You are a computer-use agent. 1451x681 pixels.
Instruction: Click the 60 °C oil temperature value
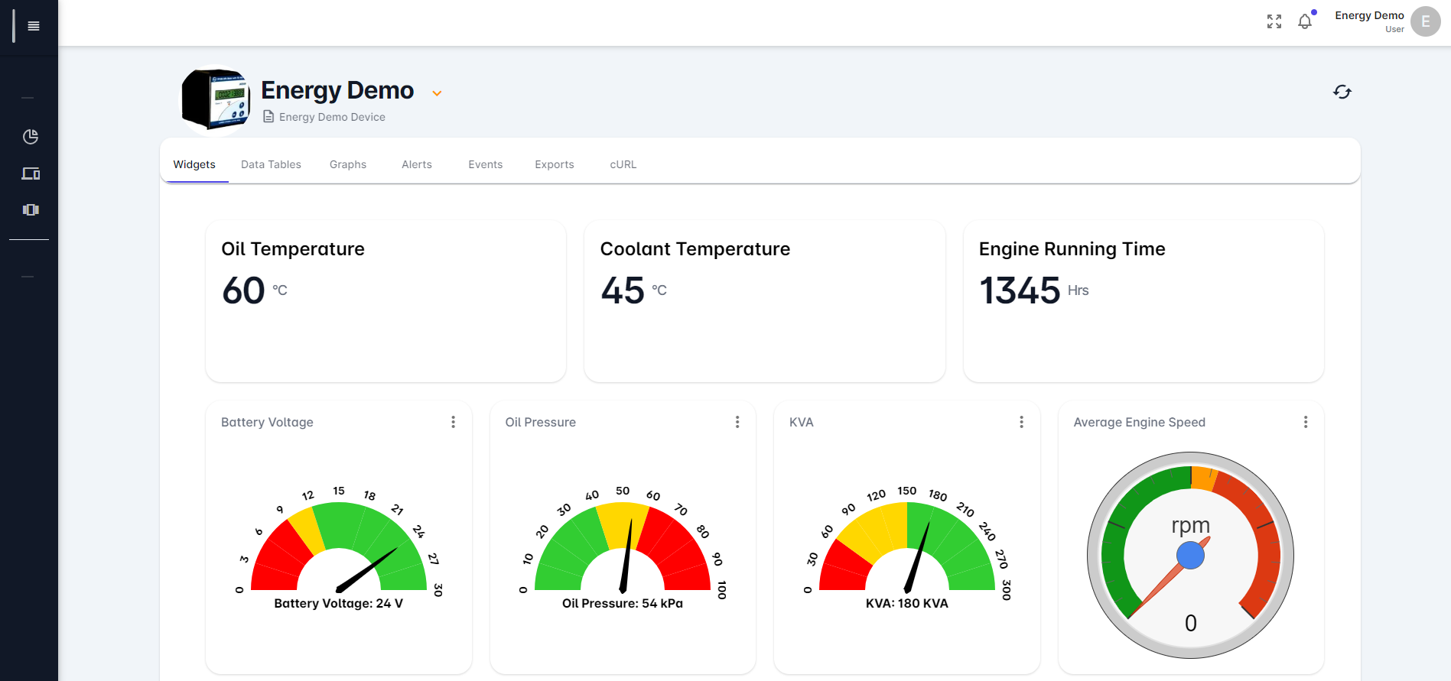click(x=255, y=290)
